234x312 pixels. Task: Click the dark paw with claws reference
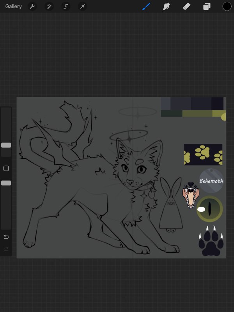click(x=211, y=241)
